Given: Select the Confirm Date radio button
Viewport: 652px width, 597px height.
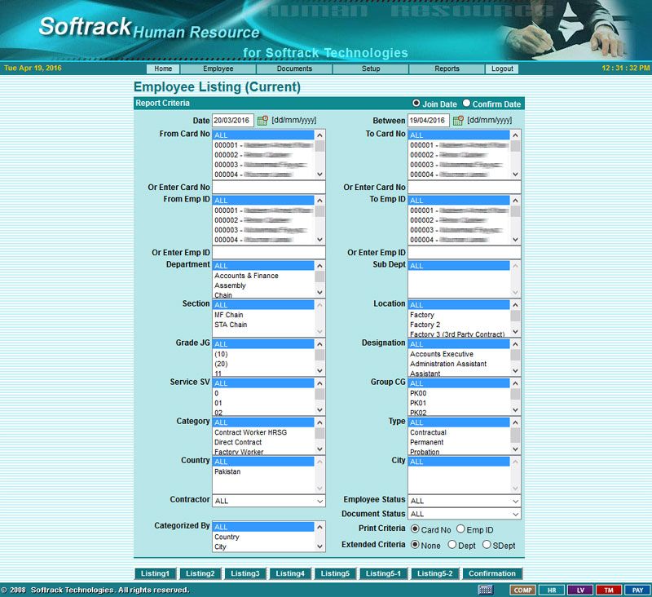Looking at the screenshot, I should (x=467, y=104).
